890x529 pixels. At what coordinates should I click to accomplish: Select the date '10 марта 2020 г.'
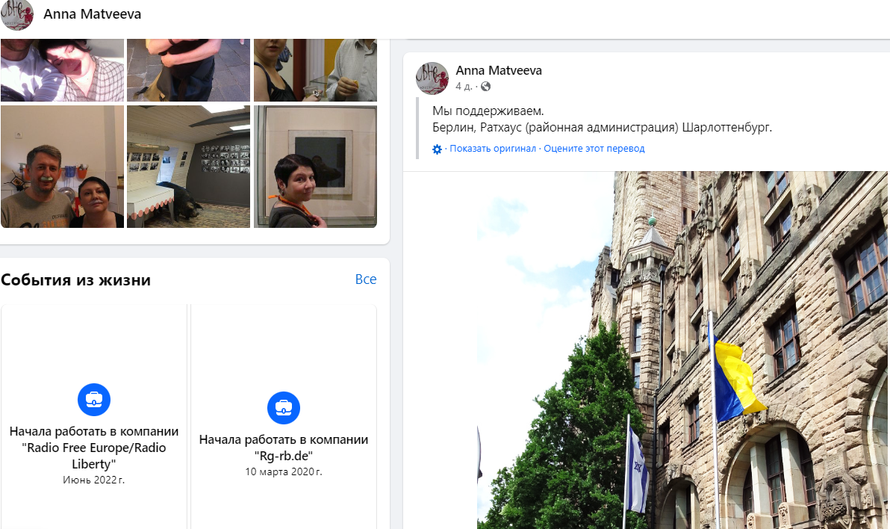click(284, 471)
